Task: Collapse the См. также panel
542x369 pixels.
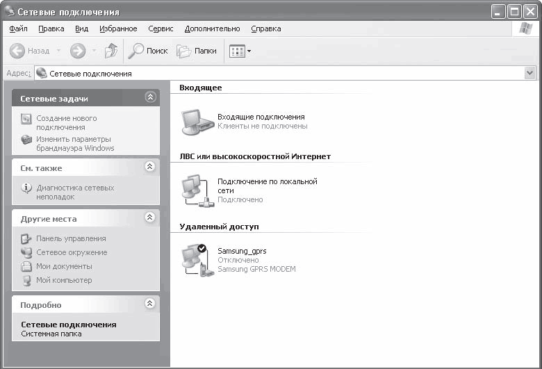Action: click(149, 167)
